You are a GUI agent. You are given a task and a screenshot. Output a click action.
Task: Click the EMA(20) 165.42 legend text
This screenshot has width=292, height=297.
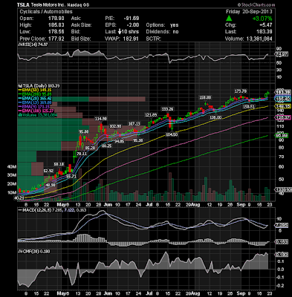37,99
